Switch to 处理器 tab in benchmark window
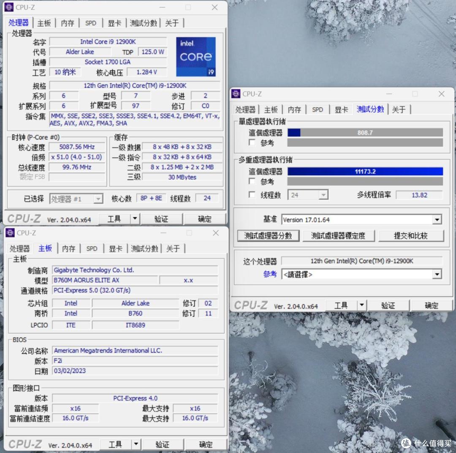456x453 pixels. pos(245,110)
